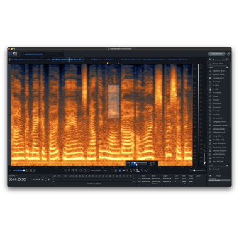Viewport: 239px width, 239px height.
Task: Click the overview waveform visible region box
Action: [67, 60]
